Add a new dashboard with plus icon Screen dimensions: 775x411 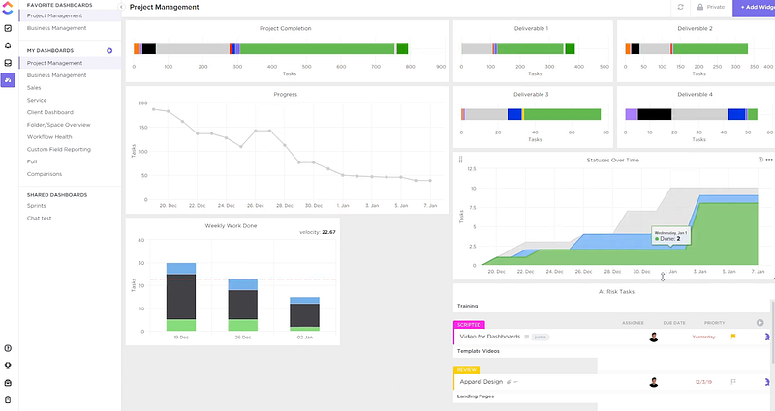[x=109, y=51]
